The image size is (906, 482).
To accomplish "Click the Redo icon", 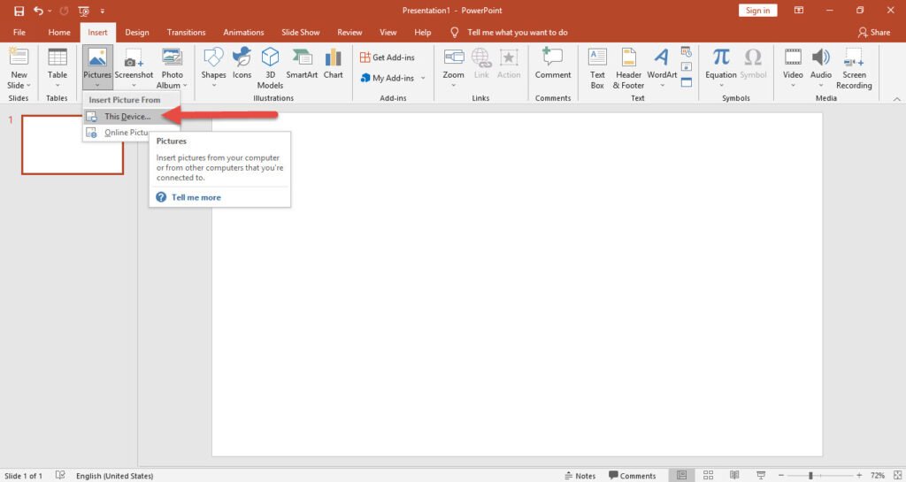I will [64, 11].
